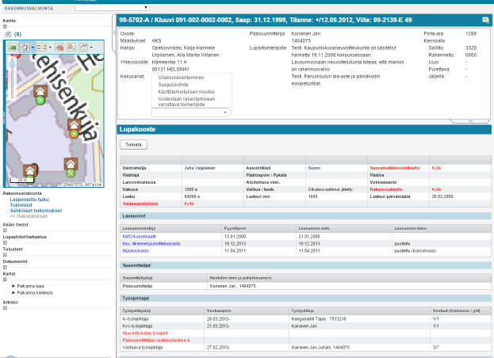Click the Työnjohtajat section header
Image resolution: width=494 pixels, height=358 pixels.
click(305, 299)
